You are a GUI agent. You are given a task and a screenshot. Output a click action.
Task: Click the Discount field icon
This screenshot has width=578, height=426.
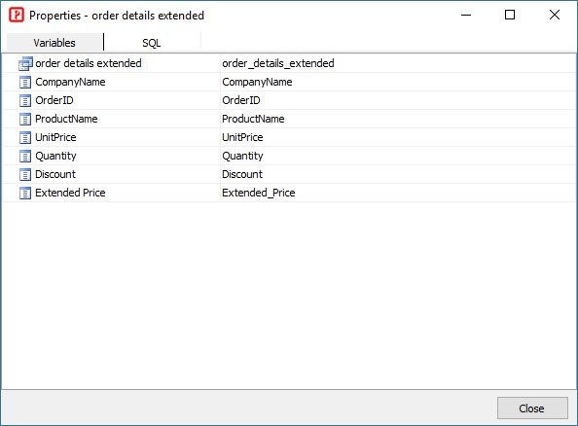point(25,174)
